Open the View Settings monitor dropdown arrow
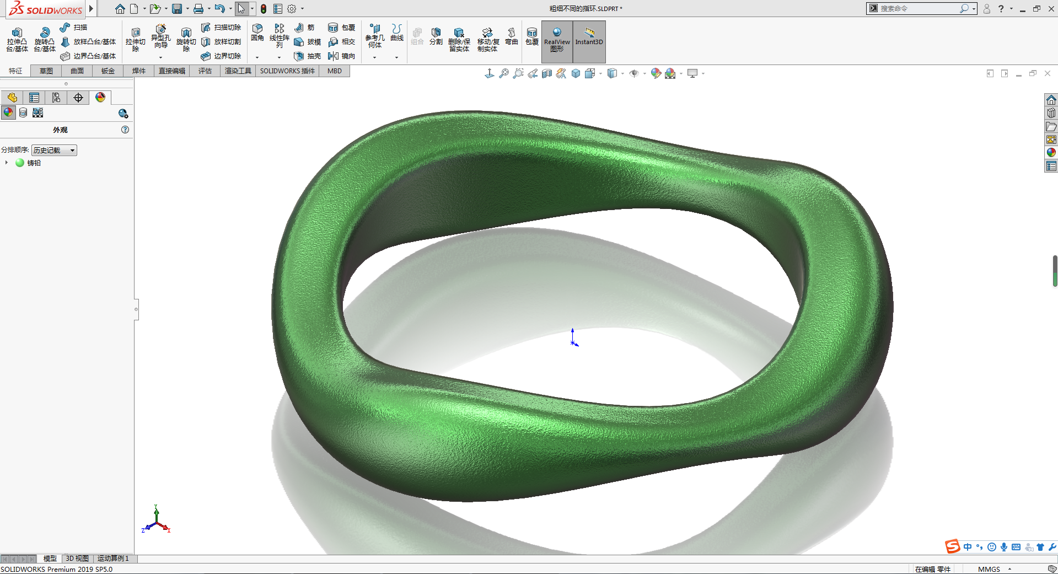Screen dimensions: 1058x574 point(703,73)
